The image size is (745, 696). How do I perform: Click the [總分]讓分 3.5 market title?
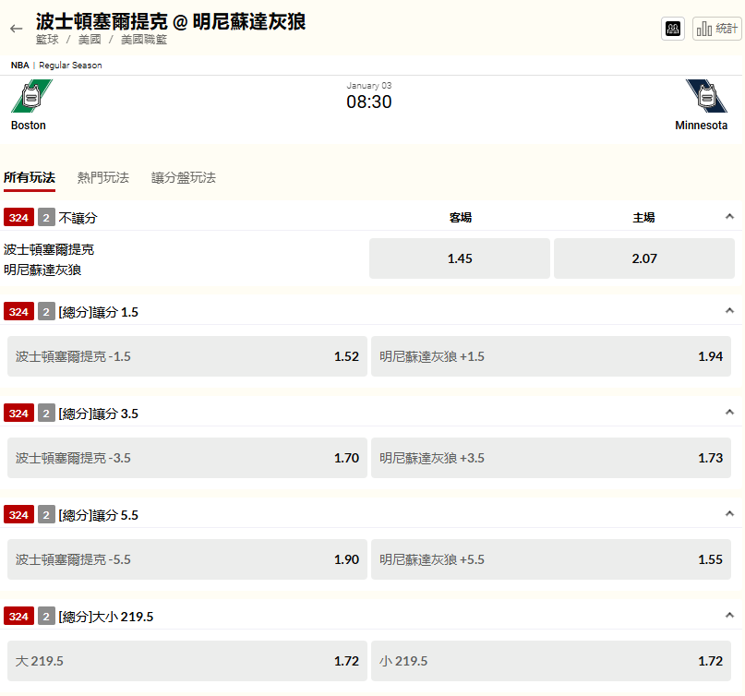coord(99,414)
